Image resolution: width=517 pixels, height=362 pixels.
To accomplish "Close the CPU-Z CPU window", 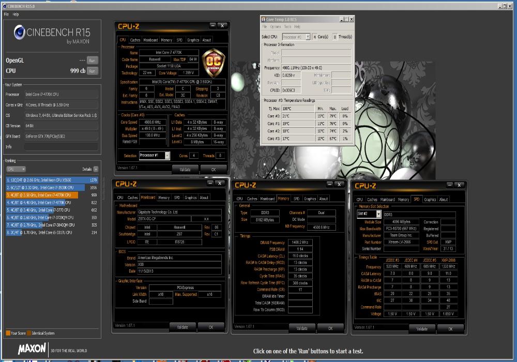I will coord(222,25).
